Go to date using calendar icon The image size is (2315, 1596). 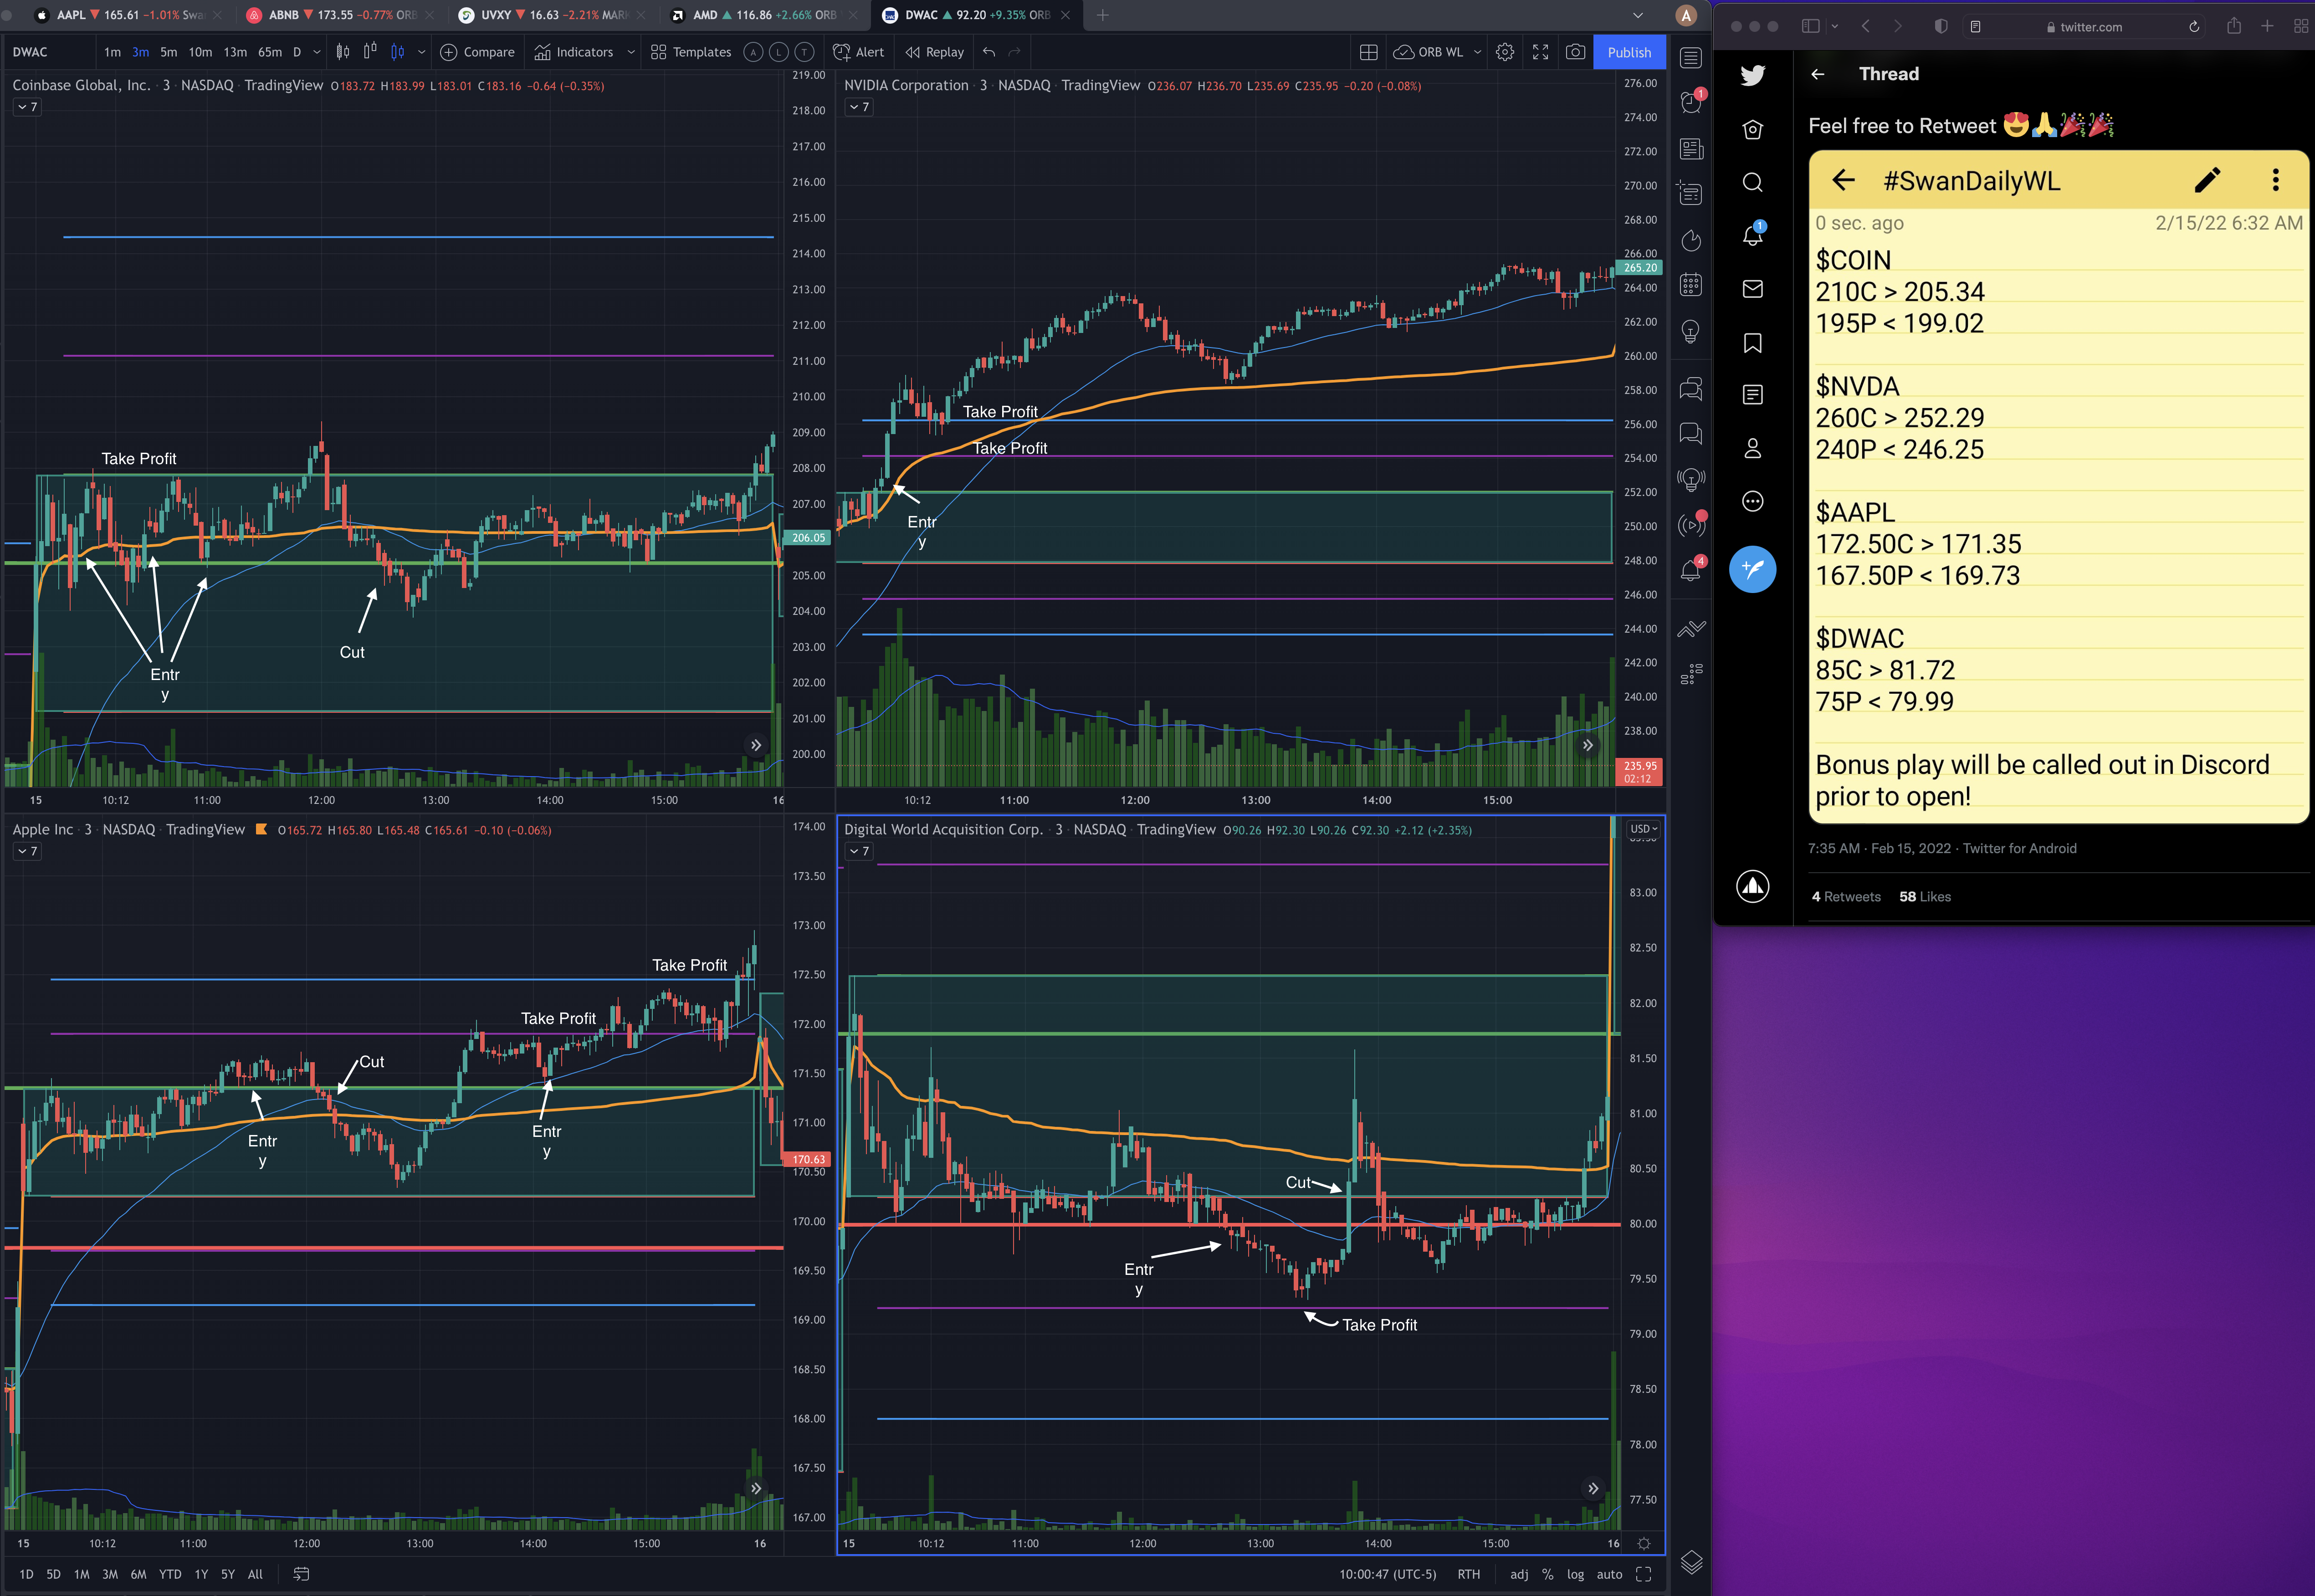click(x=301, y=1574)
